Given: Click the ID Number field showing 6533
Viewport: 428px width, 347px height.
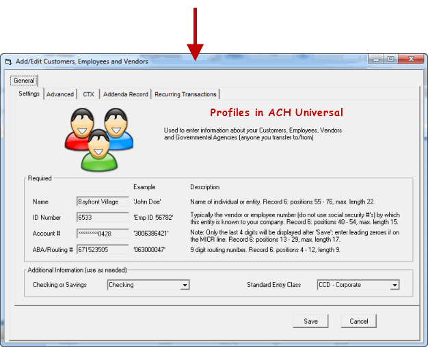Looking at the screenshot, I should click(x=103, y=218).
